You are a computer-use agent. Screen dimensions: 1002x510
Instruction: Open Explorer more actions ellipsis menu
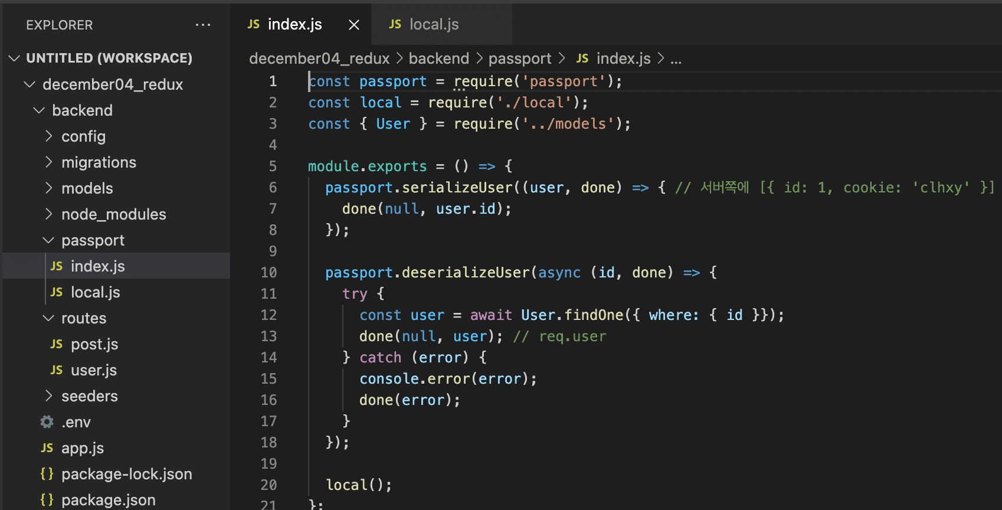tap(203, 25)
